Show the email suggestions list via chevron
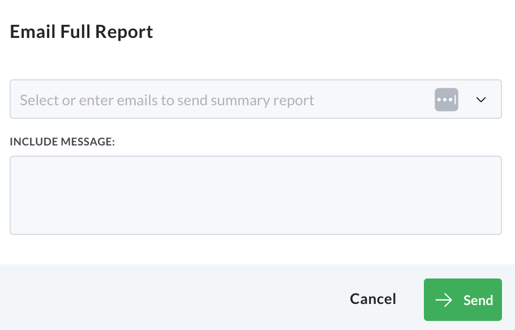Screen dimensions: 515x330 click(x=481, y=100)
